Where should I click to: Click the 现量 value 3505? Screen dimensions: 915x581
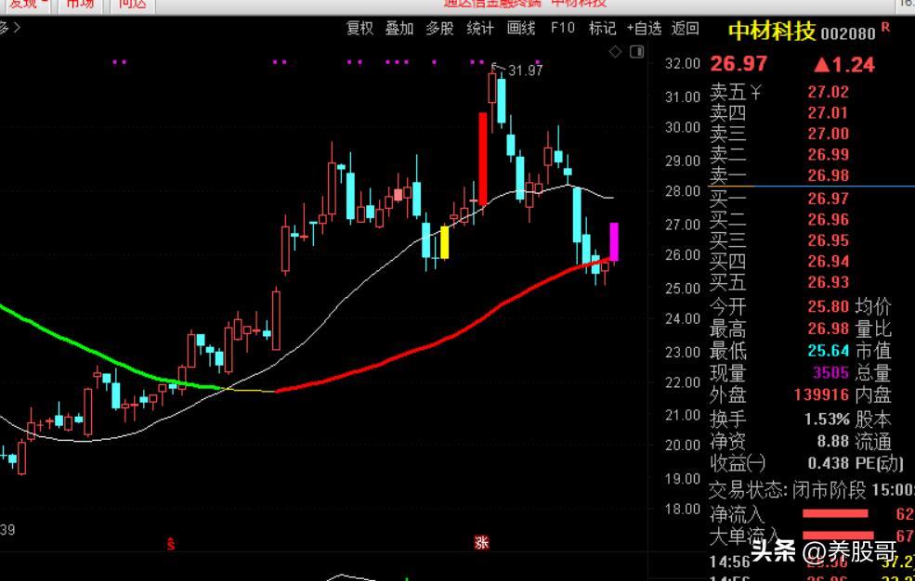[831, 373]
